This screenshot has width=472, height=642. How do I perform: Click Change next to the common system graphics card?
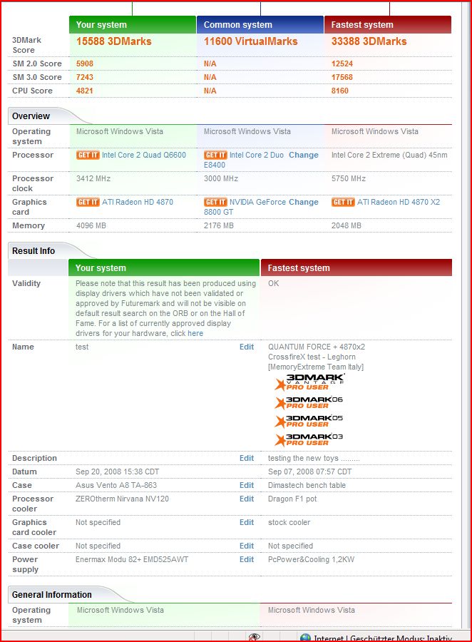303,203
